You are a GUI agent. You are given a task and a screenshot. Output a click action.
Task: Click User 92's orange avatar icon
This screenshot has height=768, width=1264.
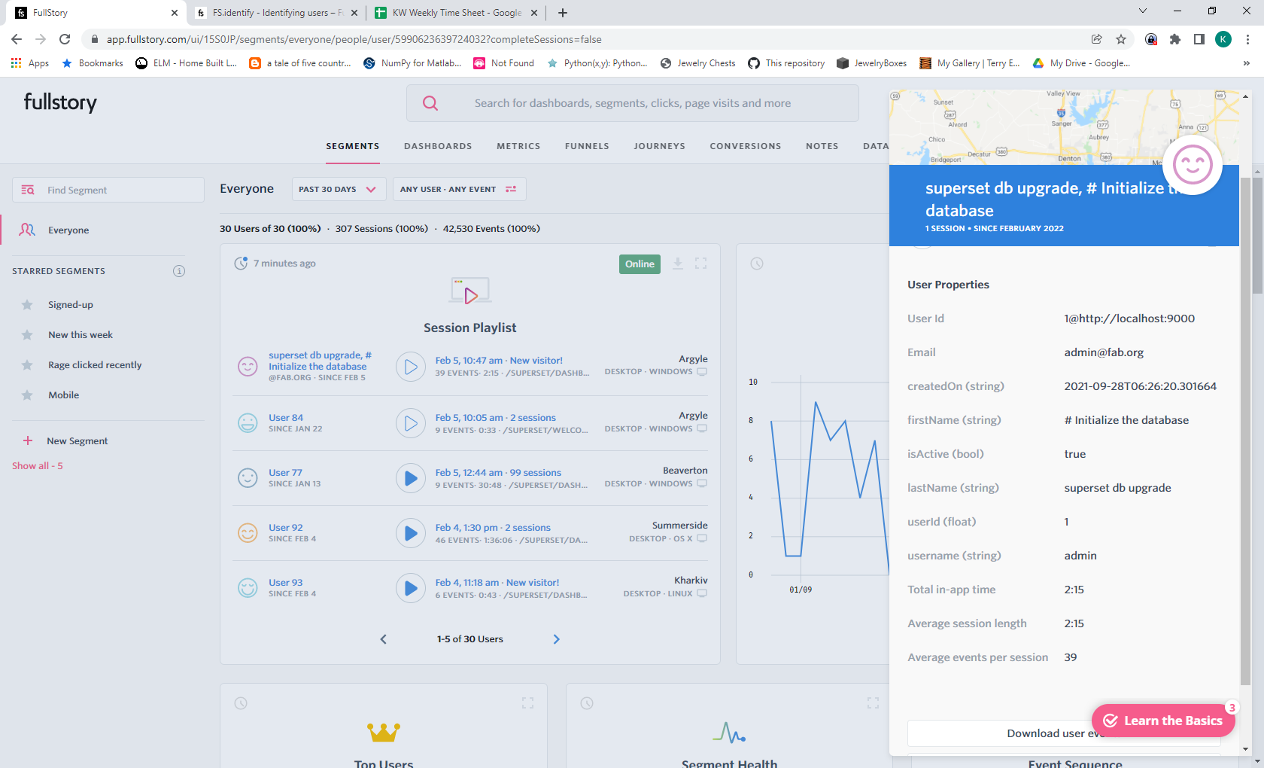248,533
